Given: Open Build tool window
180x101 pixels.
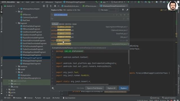Looking at the screenshot, I should tap(38, 98).
